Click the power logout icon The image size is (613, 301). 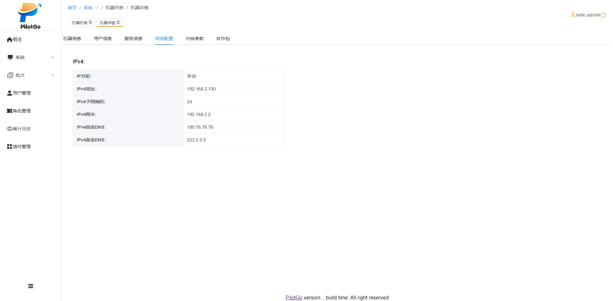[603, 15]
